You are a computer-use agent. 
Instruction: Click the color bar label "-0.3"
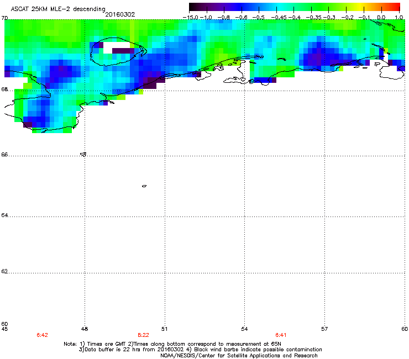point(329,18)
